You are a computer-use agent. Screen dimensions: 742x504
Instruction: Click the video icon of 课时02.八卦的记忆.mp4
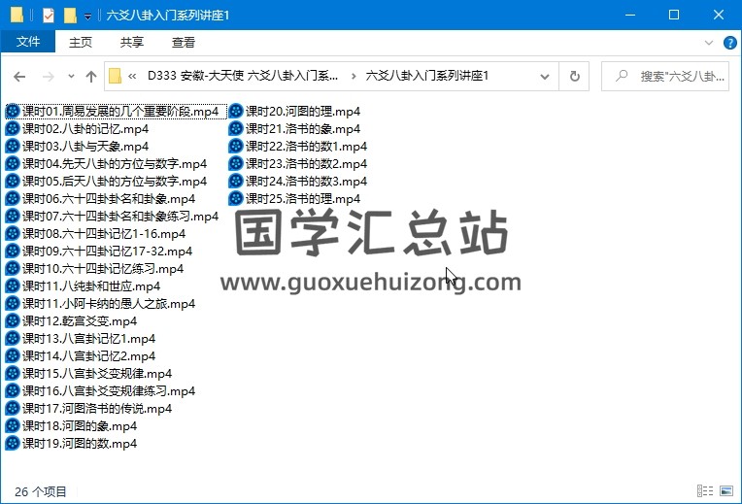13,129
